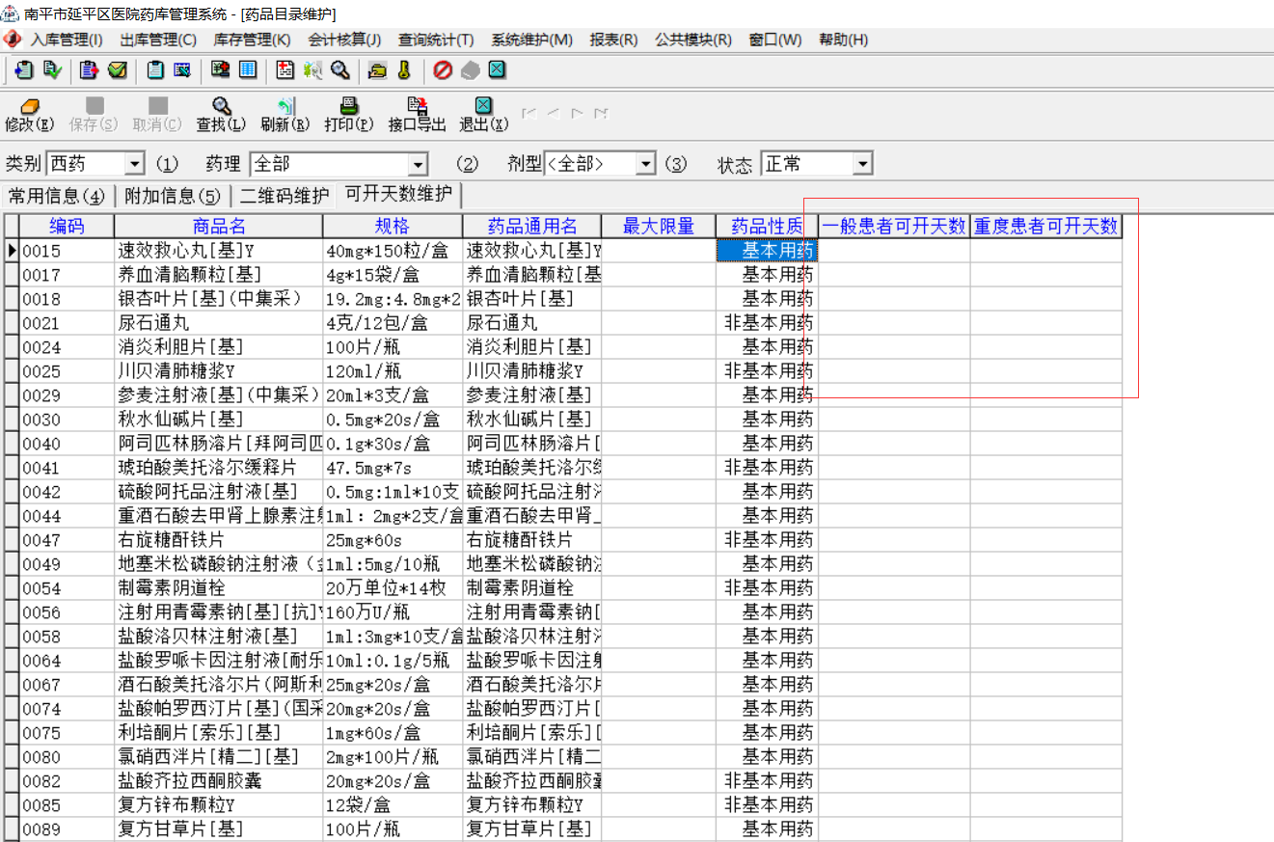This screenshot has height=842, width=1274.
Task: Click the red prohibition circle toolbar icon
Action: click(x=443, y=70)
